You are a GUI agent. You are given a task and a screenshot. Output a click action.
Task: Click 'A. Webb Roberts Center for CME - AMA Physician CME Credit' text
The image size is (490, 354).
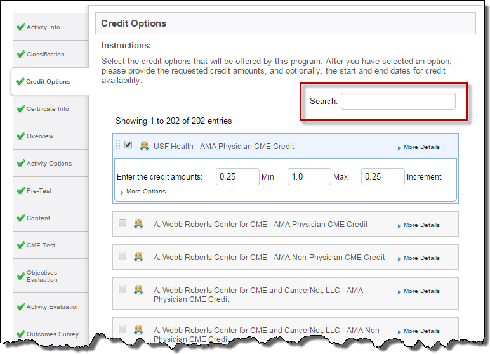261,225
